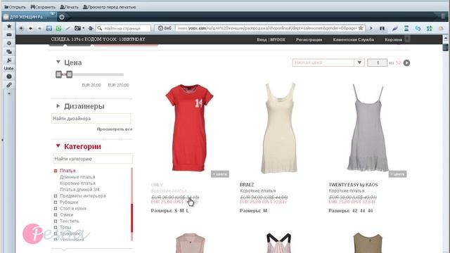Click the Вход | MYOOX link
The image size is (450, 253).
pyautogui.click(x=271, y=39)
